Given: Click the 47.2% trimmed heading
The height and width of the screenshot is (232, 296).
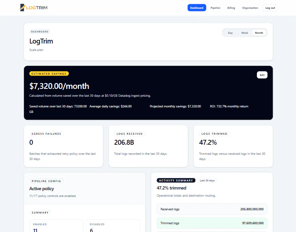Looking at the screenshot, I should click(171, 188).
